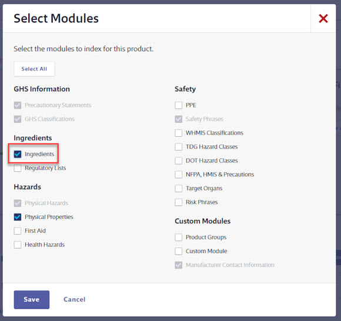Uncheck Physical Properties module

click(x=18, y=217)
